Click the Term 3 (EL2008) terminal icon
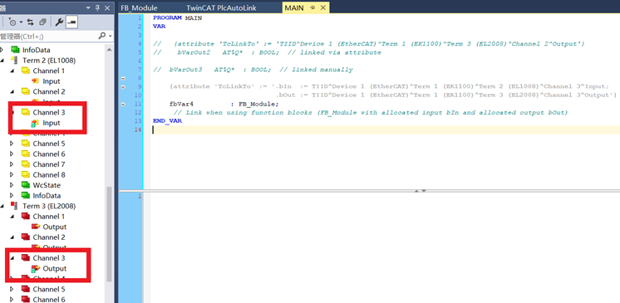This screenshot has height=303, width=620. [15, 206]
